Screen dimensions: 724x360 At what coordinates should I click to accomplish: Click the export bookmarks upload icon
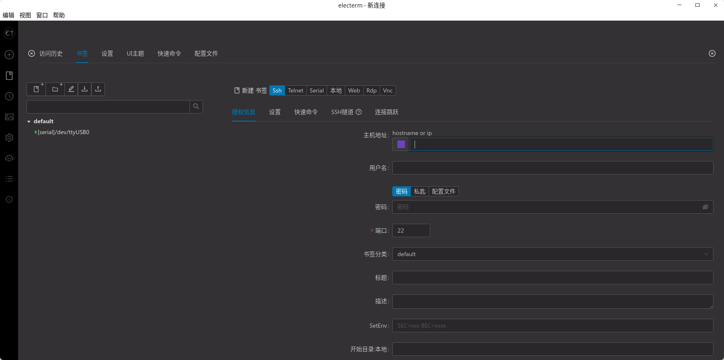pyautogui.click(x=98, y=89)
